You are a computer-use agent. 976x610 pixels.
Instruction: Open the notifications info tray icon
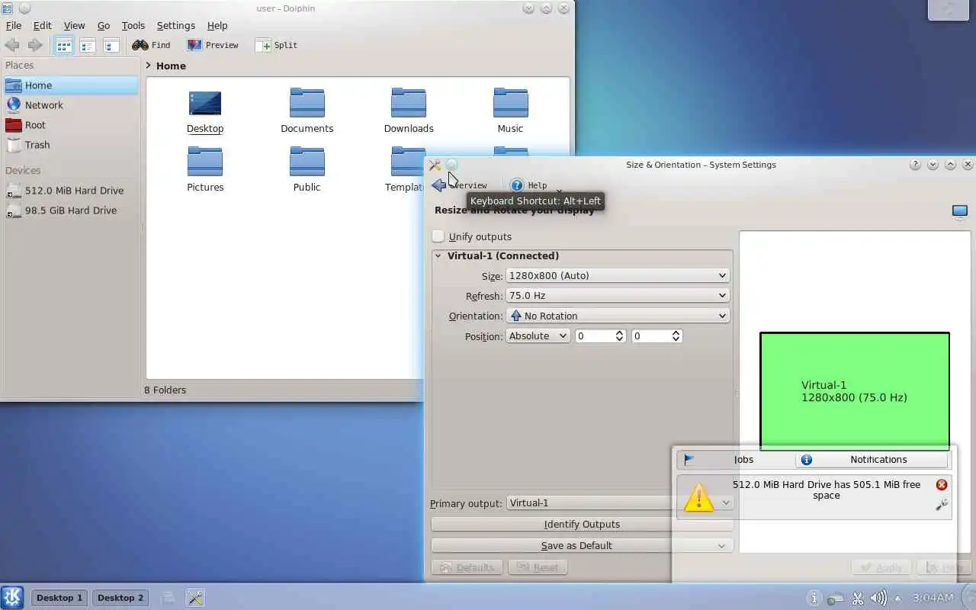coord(814,598)
